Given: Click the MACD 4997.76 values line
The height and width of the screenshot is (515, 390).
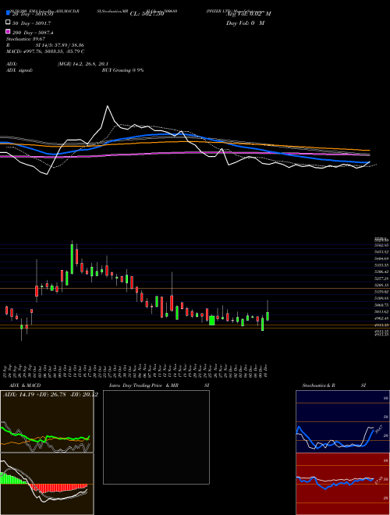Looking at the screenshot, I should pyautogui.click(x=45, y=51).
